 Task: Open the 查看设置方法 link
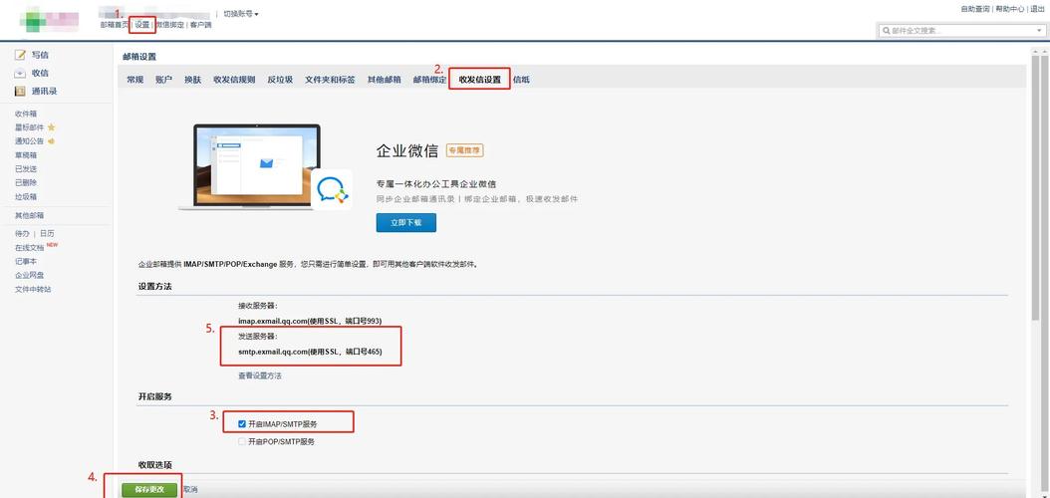point(260,375)
